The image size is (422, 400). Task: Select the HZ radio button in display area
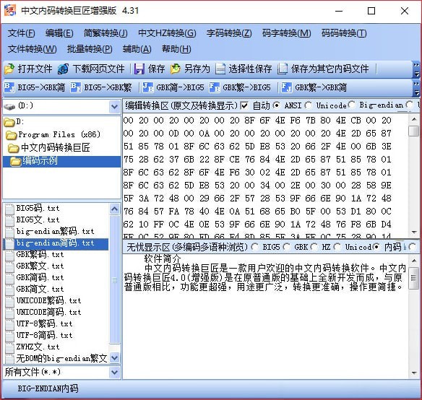(314, 246)
